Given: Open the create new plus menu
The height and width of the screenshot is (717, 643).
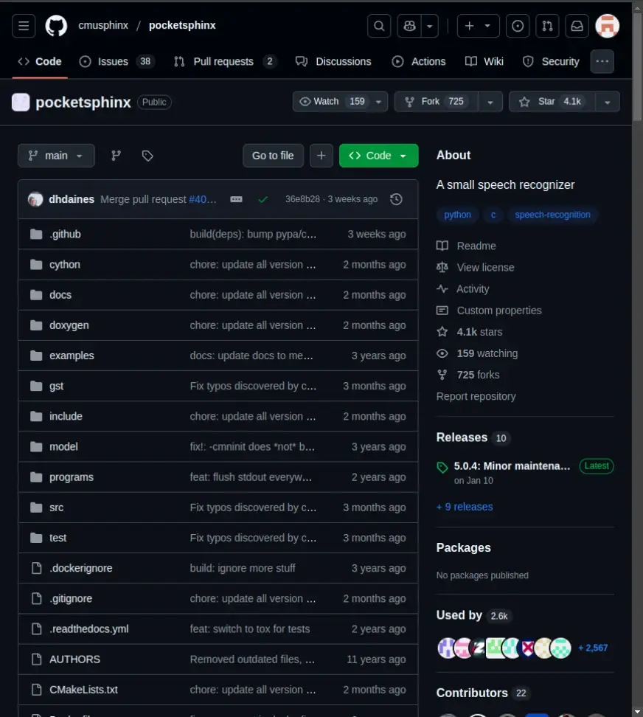Looking at the screenshot, I should coord(478,26).
